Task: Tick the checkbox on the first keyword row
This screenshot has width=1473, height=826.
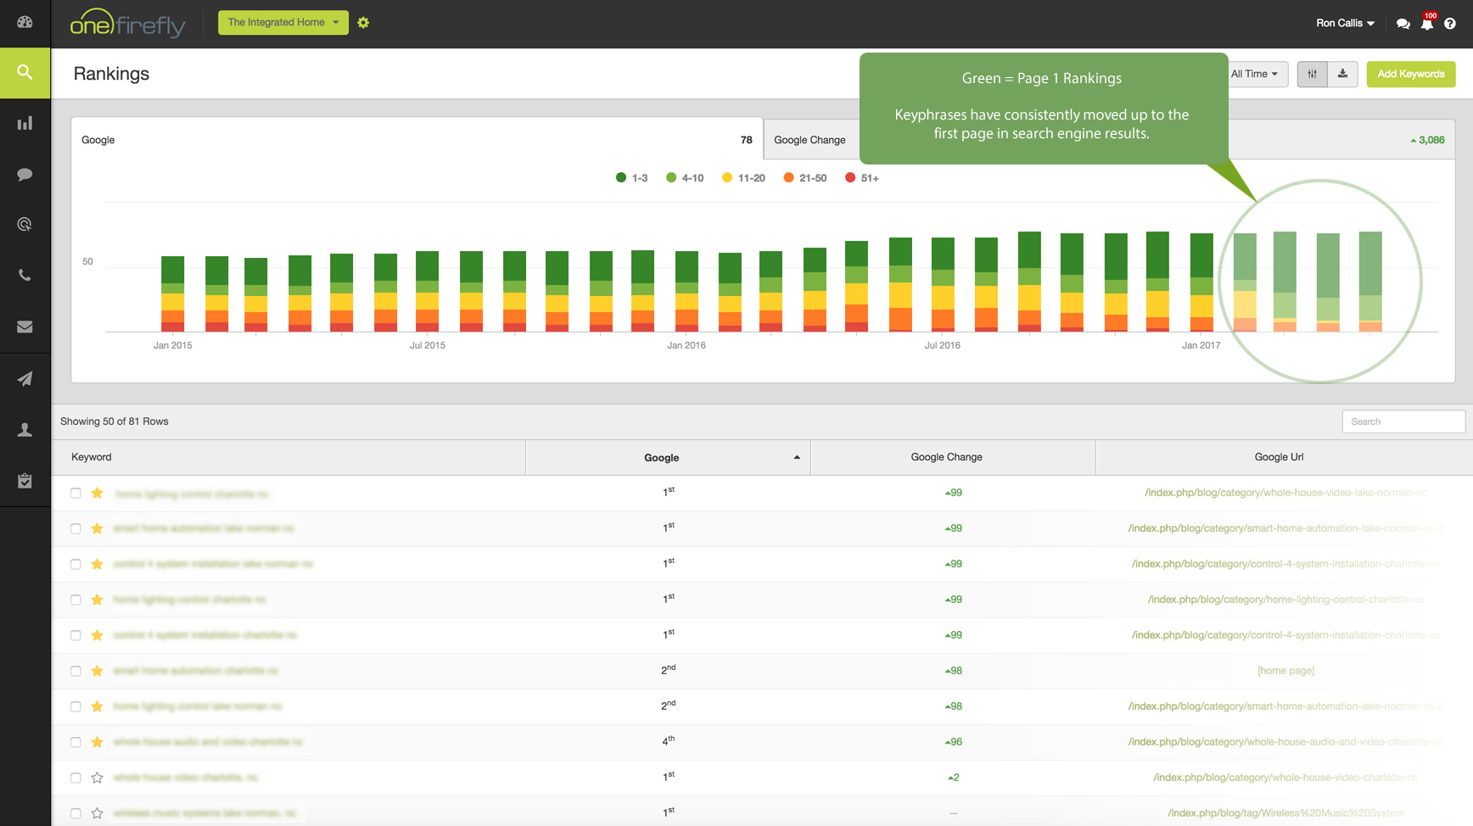Action: (76, 494)
